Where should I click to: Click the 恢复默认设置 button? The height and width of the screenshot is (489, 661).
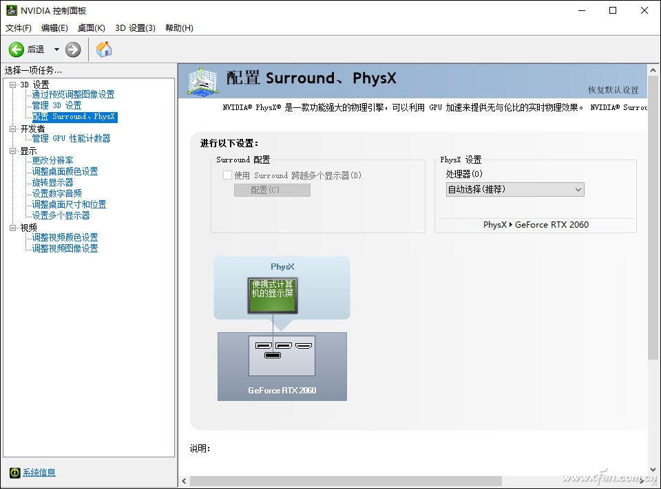coord(615,90)
